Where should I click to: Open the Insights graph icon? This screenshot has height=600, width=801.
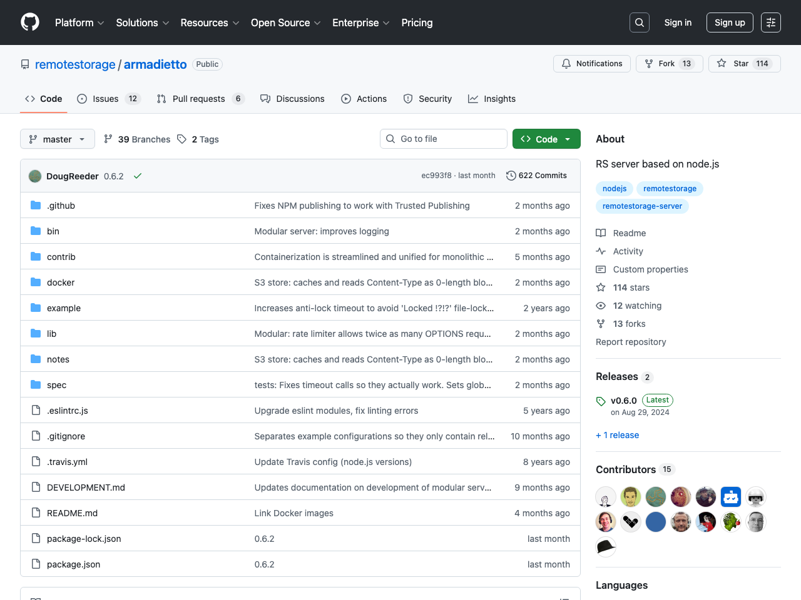[x=473, y=99]
